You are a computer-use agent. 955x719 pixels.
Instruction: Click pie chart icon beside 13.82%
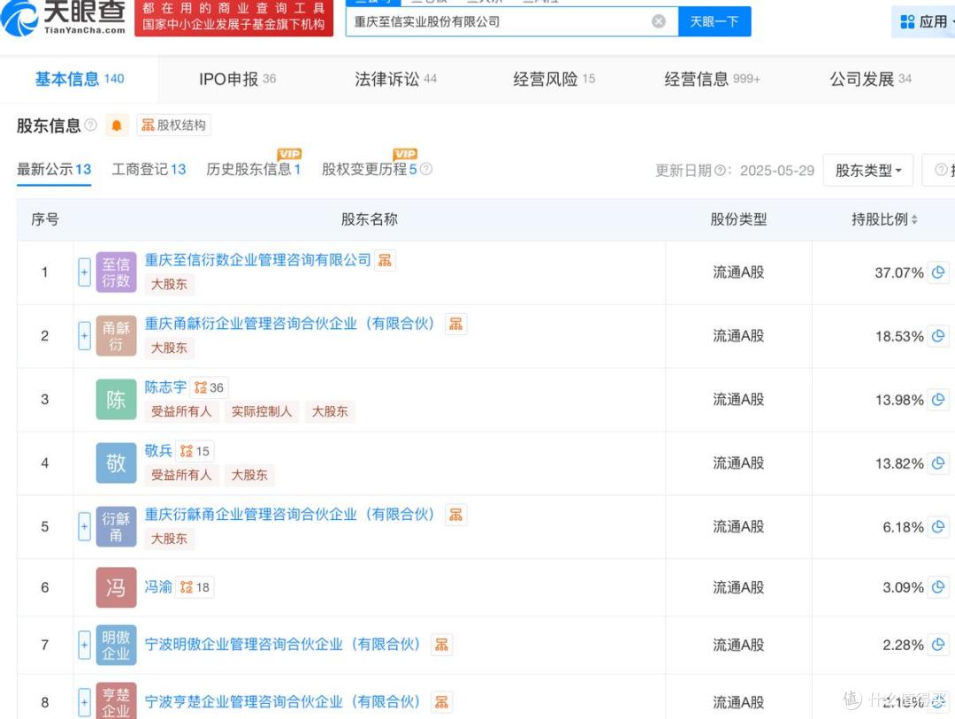click(x=938, y=463)
